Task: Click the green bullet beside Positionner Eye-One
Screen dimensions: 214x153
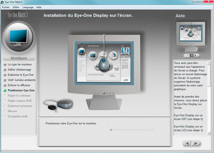Action: coord(5,91)
